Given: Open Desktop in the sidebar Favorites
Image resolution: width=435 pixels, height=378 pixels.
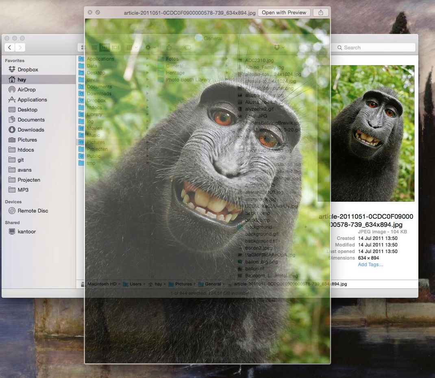Looking at the screenshot, I should pos(39,110).
